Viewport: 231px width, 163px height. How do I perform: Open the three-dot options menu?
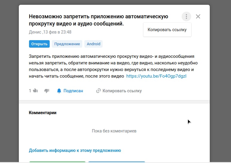pos(186,16)
